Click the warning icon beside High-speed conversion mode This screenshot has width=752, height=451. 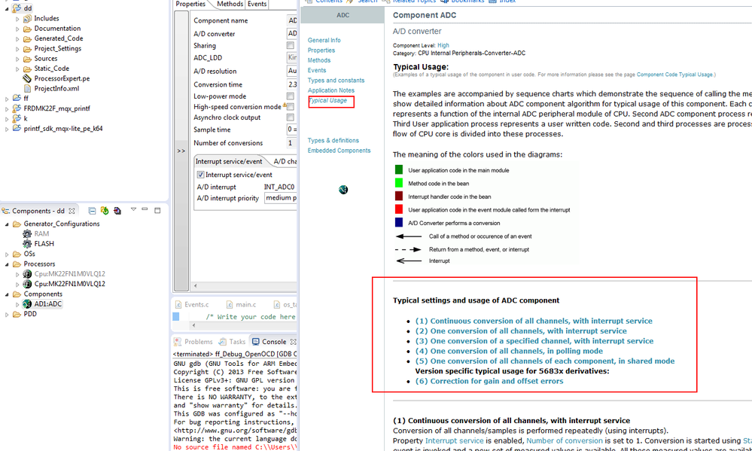(x=285, y=105)
